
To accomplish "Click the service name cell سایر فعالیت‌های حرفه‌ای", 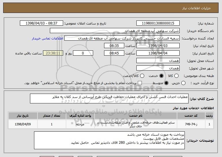I will (x=136, y=124).
